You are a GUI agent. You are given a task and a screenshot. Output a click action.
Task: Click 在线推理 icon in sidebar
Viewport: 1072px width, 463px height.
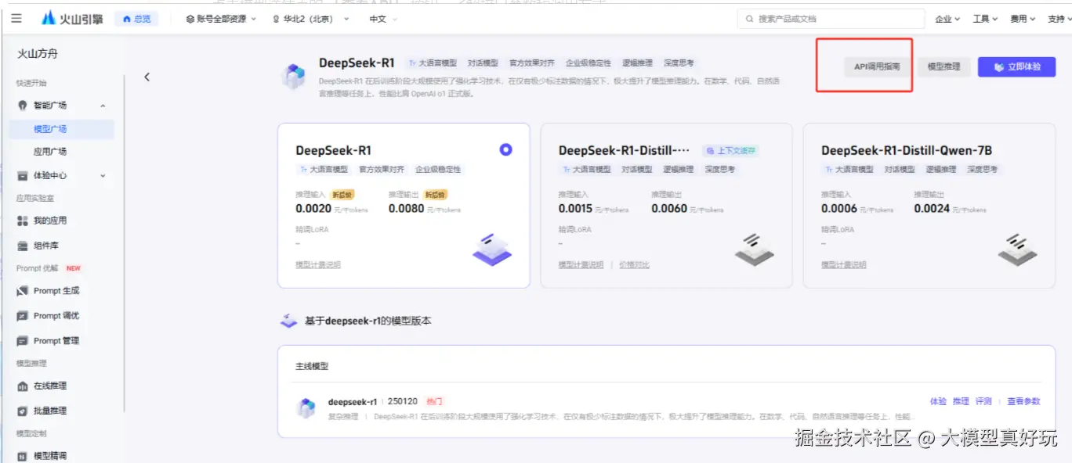(22, 386)
